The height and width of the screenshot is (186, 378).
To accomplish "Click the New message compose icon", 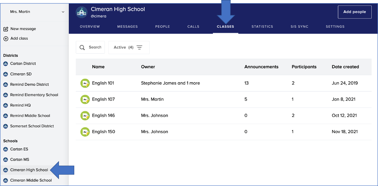I will (6, 29).
